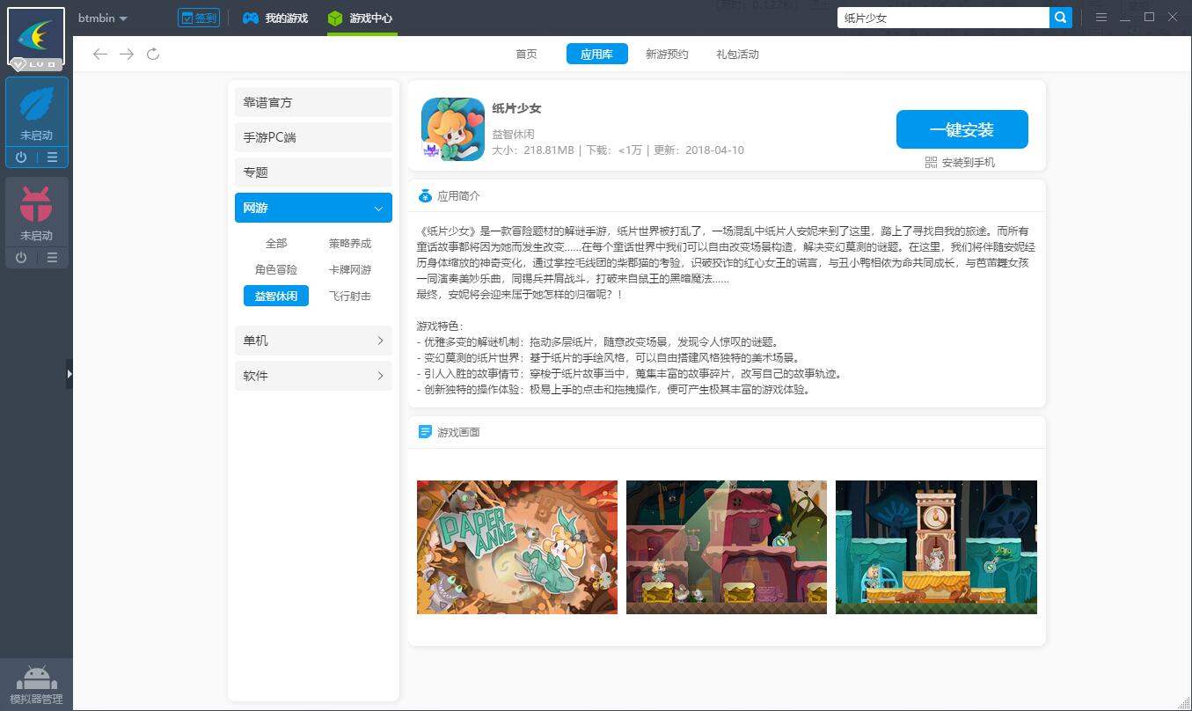Viewport: 1192px width, 711px height.
Task: Open 模拟器管理 emulator manager
Action: (36, 685)
